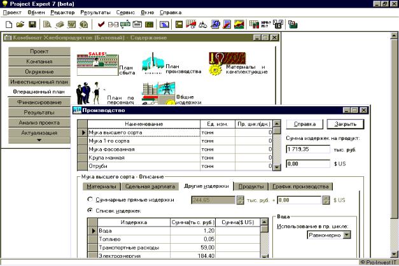Open the Редактор menu
Image resolution: width=399 pixels, height=266 pixels.
62,13
